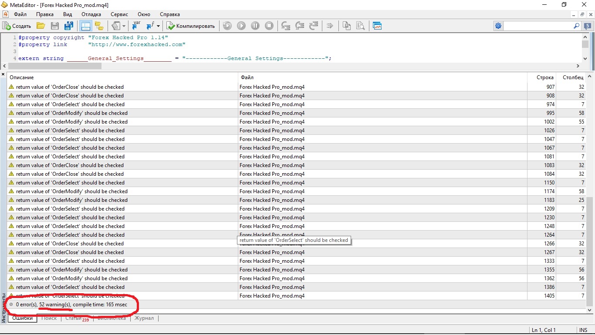
Task: Stop debugging with the stop icon
Action: pyautogui.click(x=269, y=26)
